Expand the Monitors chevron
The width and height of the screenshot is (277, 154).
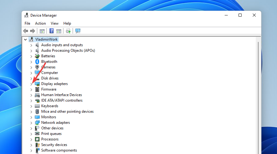(x=31, y=117)
